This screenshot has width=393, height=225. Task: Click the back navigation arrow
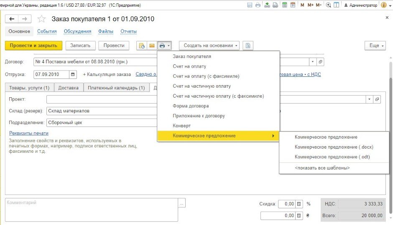point(12,19)
